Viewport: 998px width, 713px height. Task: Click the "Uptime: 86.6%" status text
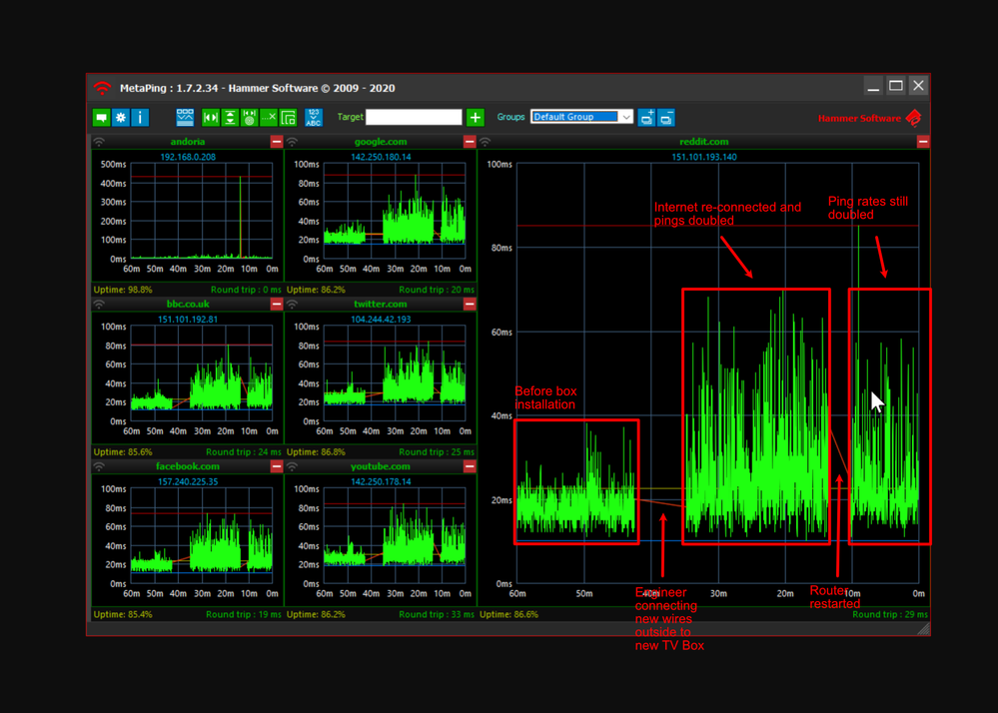click(508, 614)
